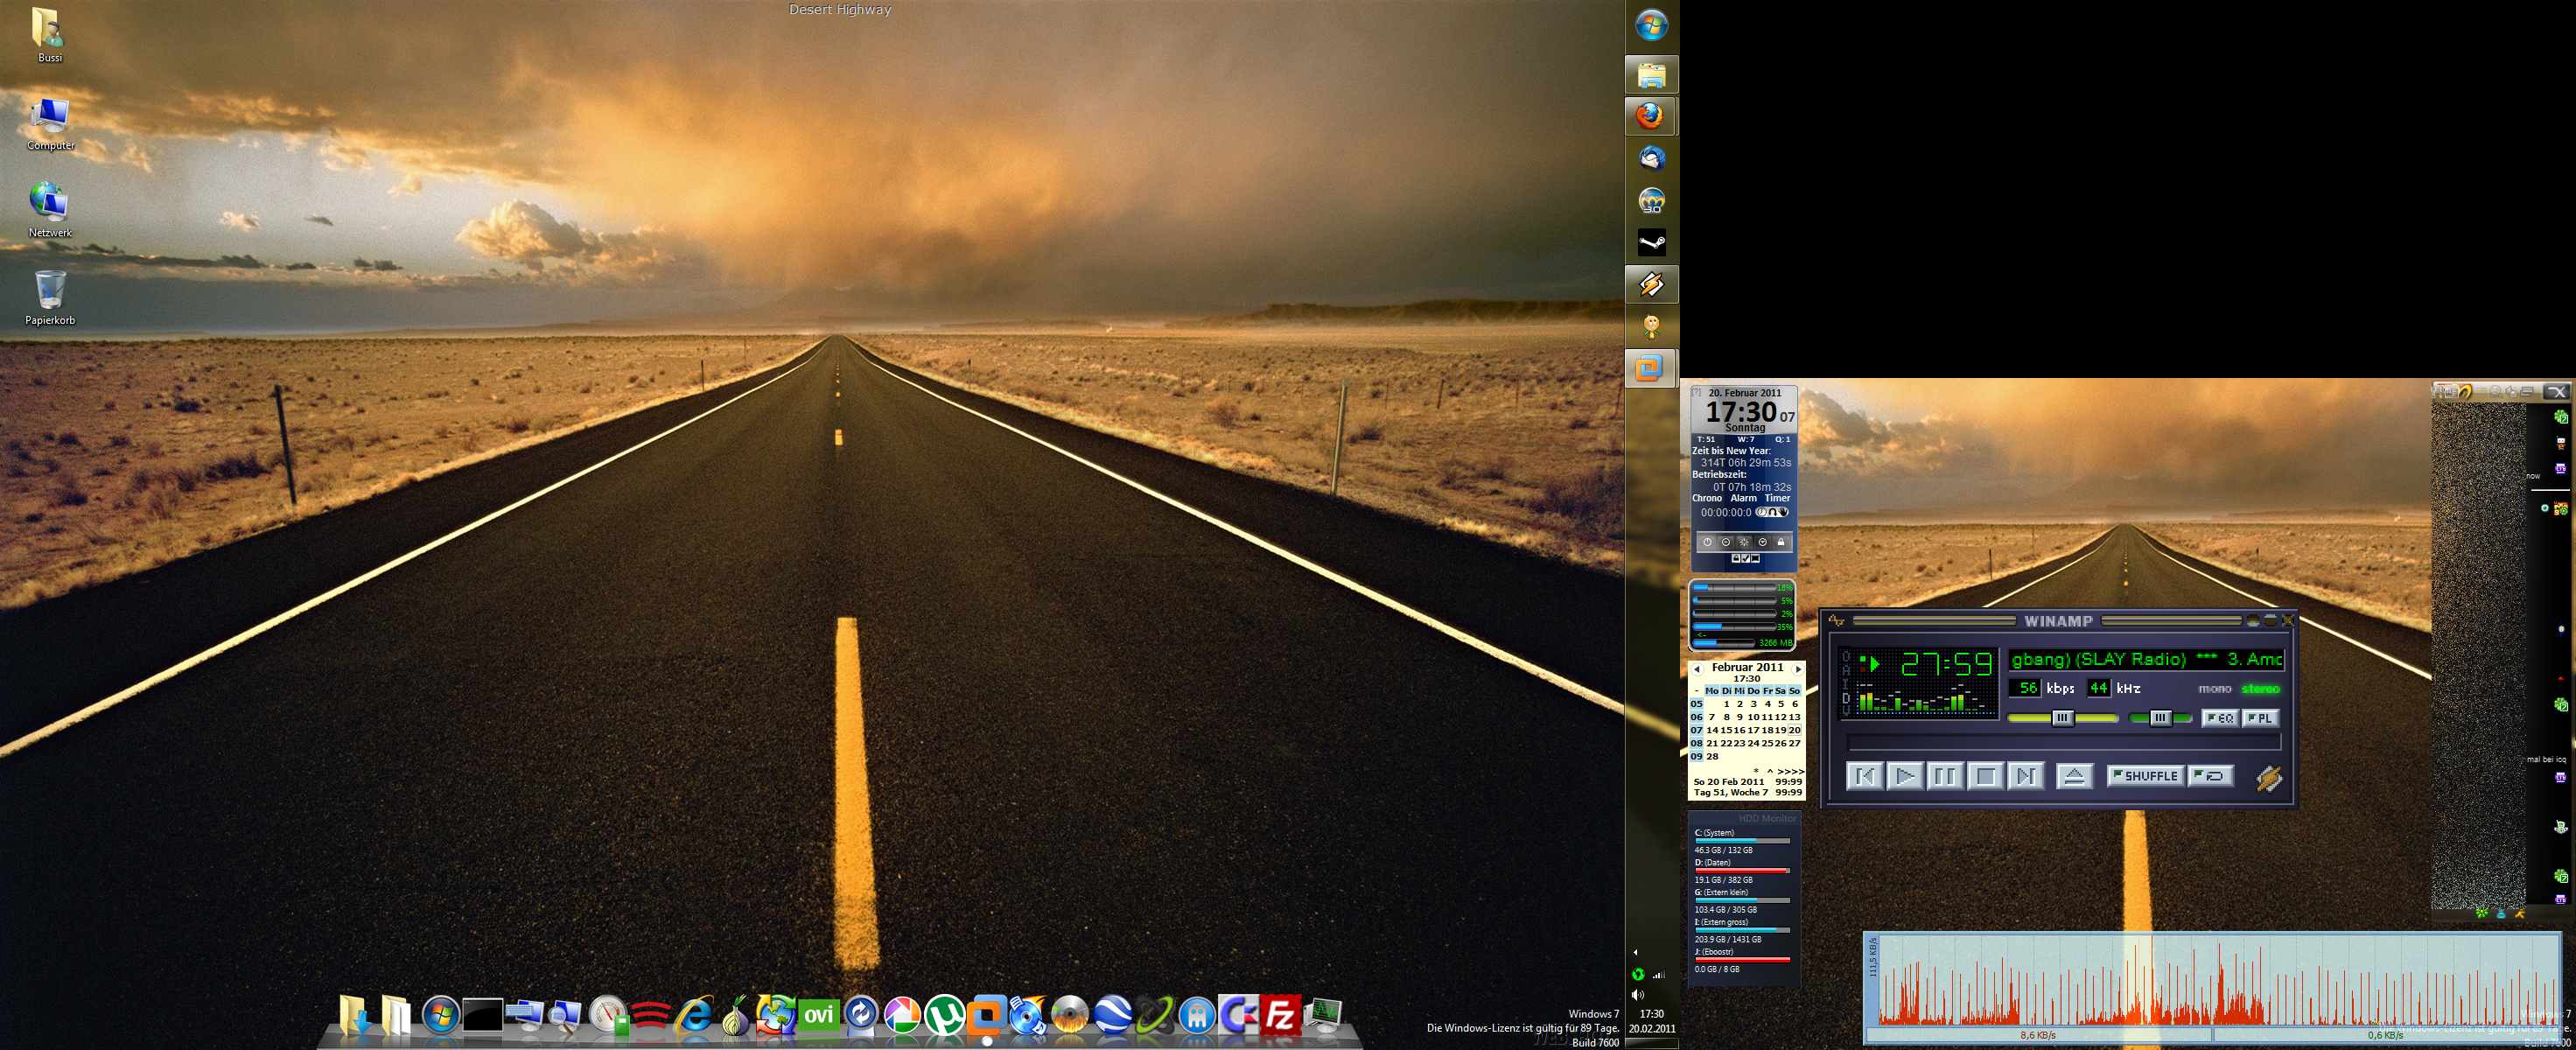Go to next month in calendar gadget

[1798, 668]
